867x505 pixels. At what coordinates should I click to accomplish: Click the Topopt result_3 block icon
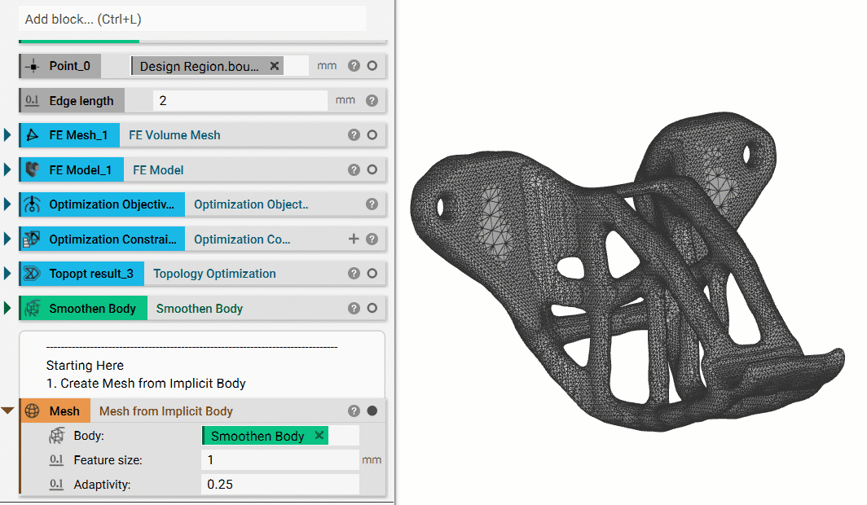[33, 273]
